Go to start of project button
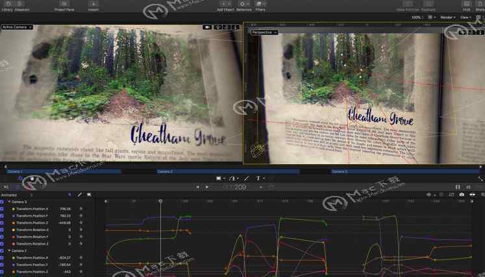The height and width of the screenshot is (277, 485). pos(197,187)
